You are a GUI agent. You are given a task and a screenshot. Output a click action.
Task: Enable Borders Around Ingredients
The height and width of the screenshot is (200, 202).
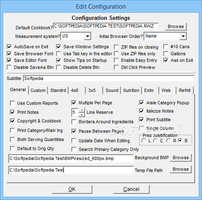74,122
